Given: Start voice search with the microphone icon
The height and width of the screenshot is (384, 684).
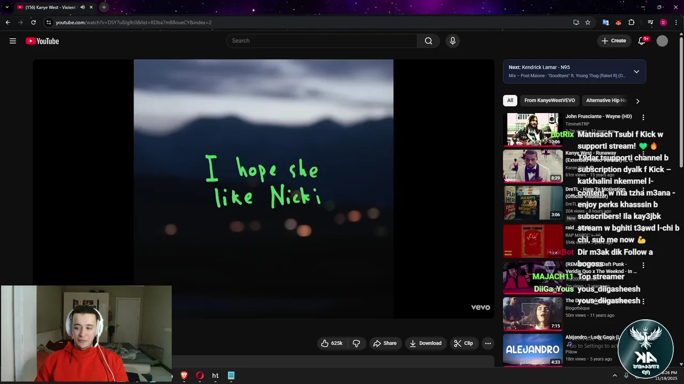Looking at the screenshot, I should pos(453,41).
